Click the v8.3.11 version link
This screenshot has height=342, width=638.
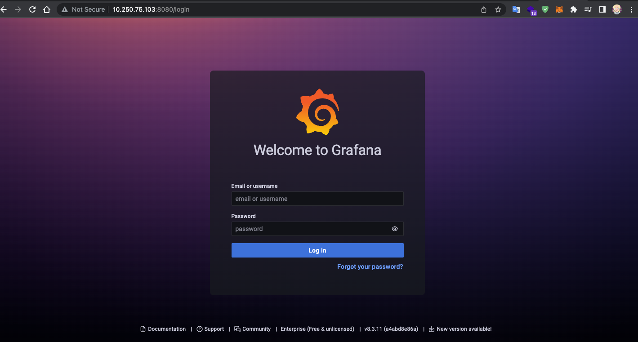coord(391,329)
